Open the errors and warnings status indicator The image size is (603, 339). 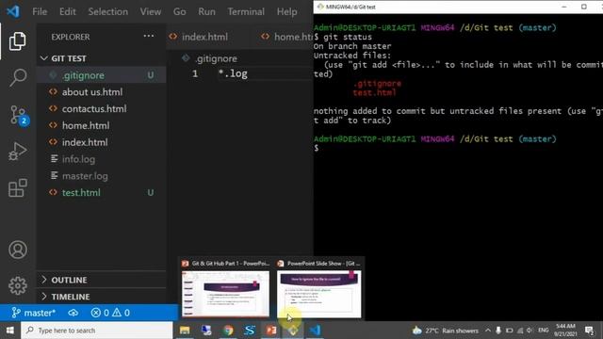click(110, 313)
